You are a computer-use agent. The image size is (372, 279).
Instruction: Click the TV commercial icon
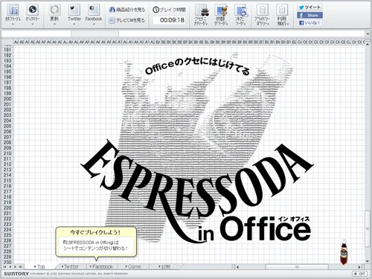tap(112, 20)
